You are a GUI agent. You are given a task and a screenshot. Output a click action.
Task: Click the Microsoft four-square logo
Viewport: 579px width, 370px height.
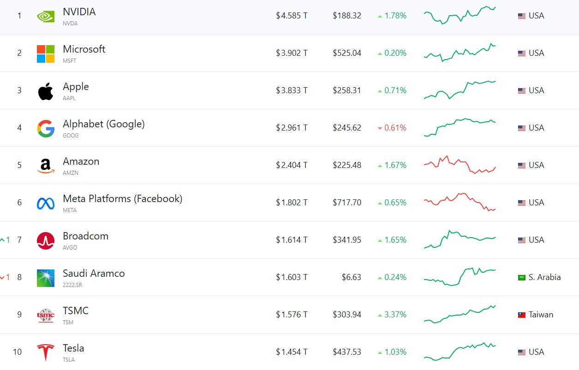[46, 54]
